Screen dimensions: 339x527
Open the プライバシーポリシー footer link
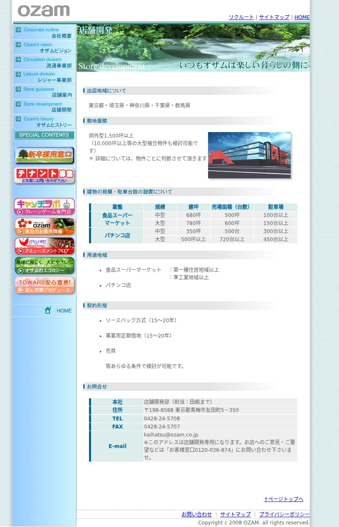pos(284,514)
